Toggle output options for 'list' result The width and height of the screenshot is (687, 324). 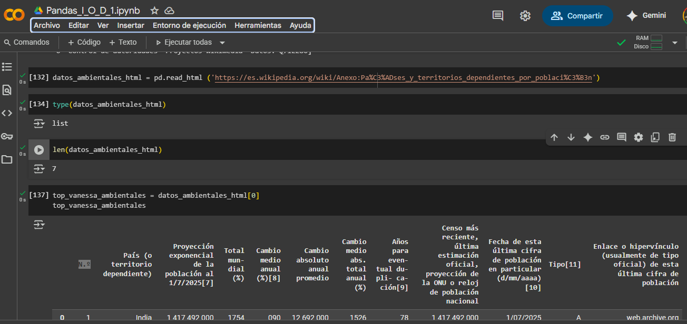(x=40, y=124)
